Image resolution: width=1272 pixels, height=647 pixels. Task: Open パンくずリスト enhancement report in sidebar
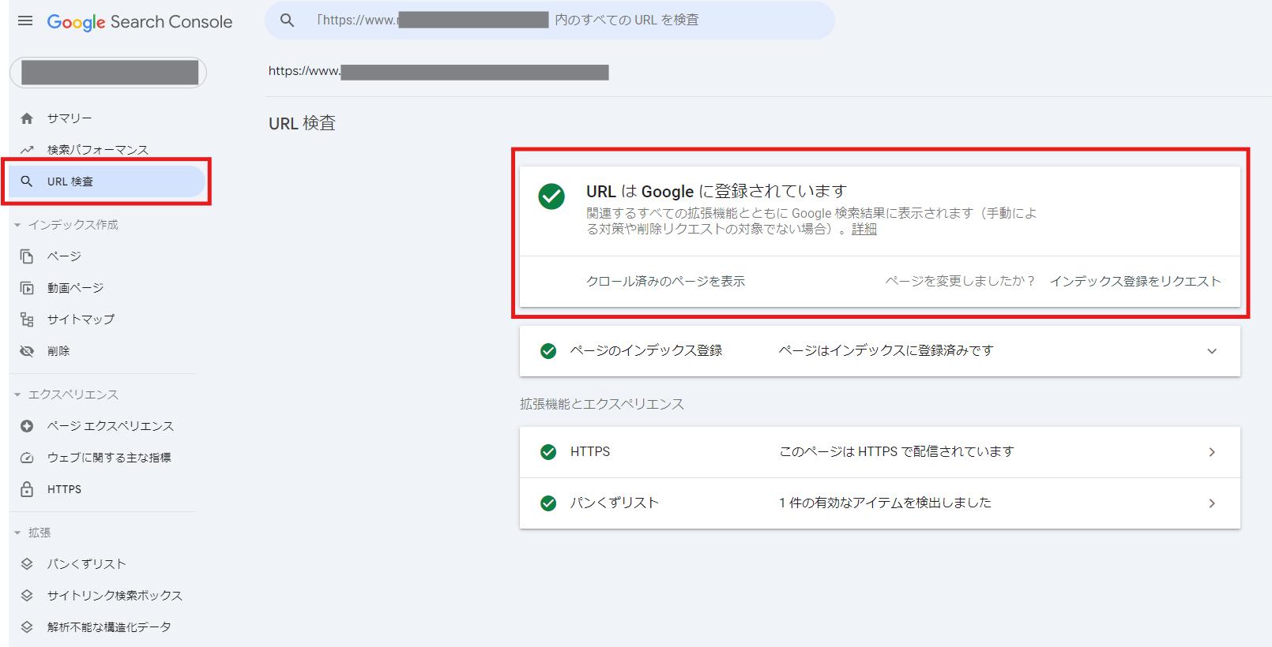tap(107, 564)
